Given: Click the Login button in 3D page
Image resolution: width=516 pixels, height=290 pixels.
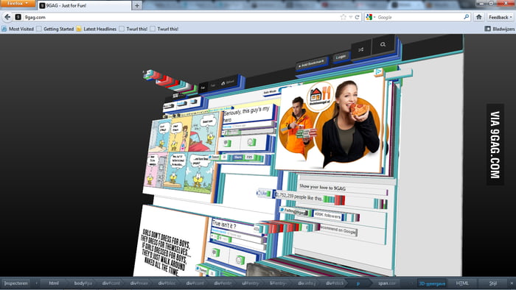Looking at the screenshot, I should 341,57.
